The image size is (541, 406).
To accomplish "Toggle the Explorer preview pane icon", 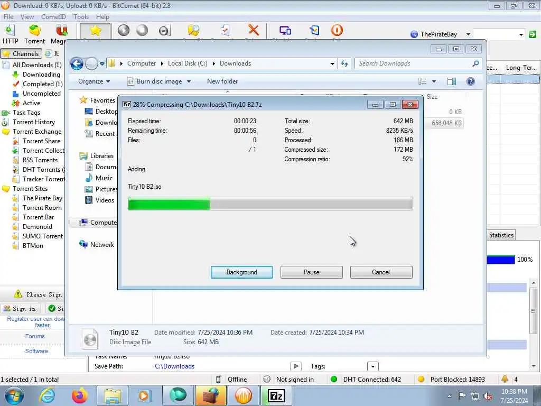I will click(451, 81).
